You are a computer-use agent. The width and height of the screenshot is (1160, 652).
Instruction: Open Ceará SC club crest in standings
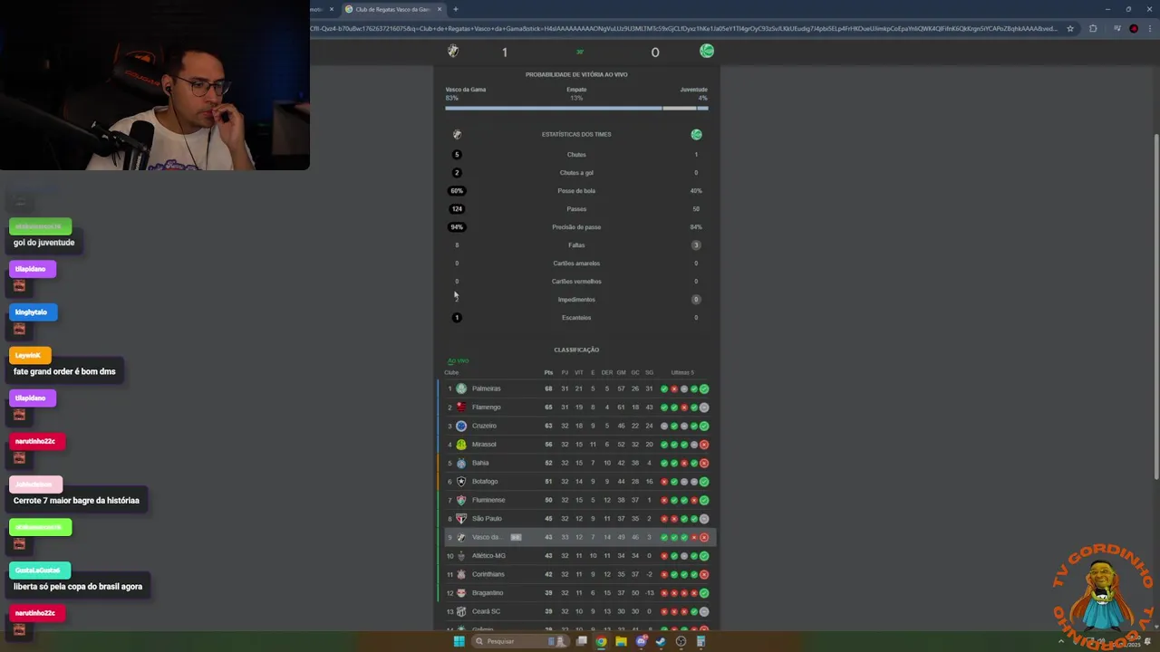coord(461,611)
